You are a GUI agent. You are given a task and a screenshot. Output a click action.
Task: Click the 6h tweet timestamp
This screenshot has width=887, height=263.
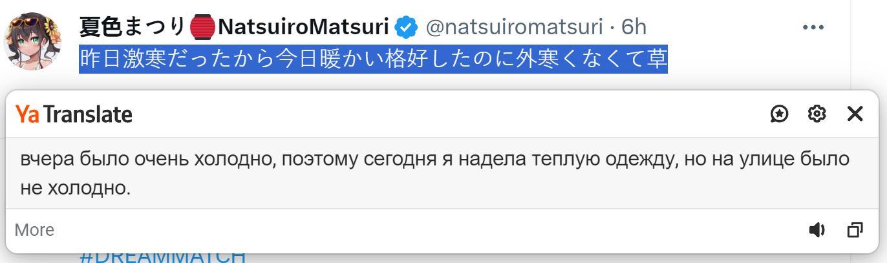tap(634, 27)
